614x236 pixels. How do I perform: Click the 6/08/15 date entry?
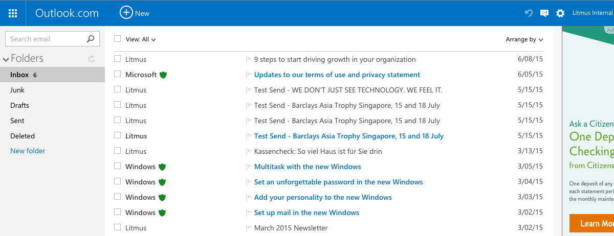click(530, 59)
